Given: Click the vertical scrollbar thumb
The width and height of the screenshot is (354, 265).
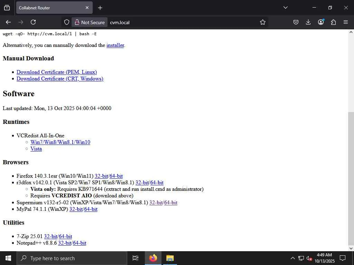Looking at the screenshot, I should click(351, 178).
